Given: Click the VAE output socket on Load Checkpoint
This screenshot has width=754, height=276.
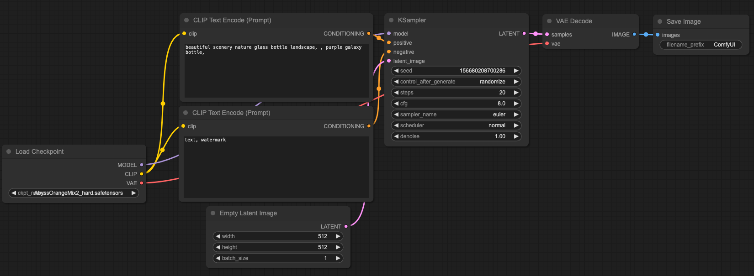Looking at the screenshot, I should [x=142, y=183].
